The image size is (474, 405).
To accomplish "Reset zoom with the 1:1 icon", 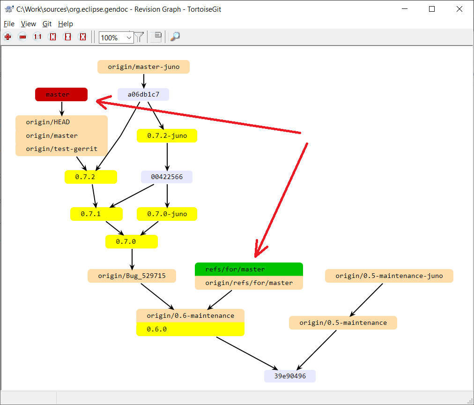I will pos(37,37).
